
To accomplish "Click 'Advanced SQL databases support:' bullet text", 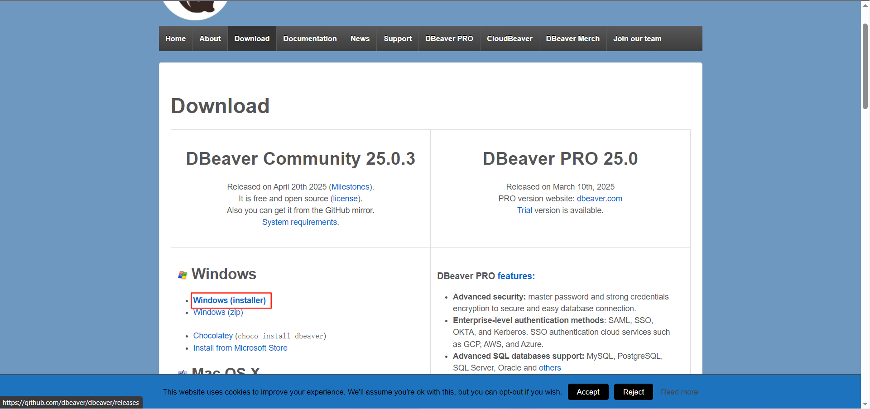I will (519, 356).
